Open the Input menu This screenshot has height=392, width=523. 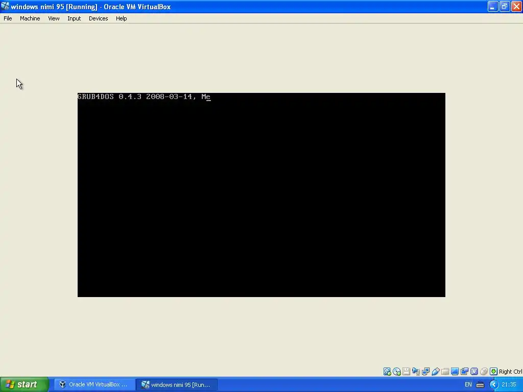(74, 18)
